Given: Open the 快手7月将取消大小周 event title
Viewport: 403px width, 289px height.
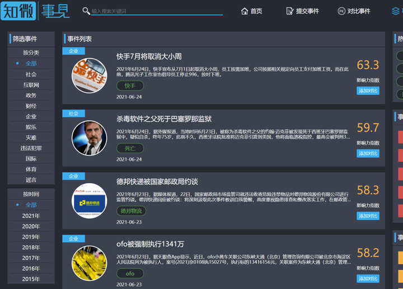Looking at the screenshot, I should 149,56.
